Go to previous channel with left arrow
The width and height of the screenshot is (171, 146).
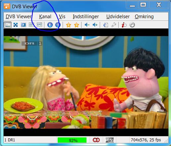50,25
